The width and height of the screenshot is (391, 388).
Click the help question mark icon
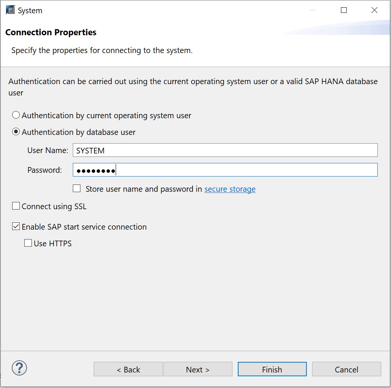(x=19, y=368)
